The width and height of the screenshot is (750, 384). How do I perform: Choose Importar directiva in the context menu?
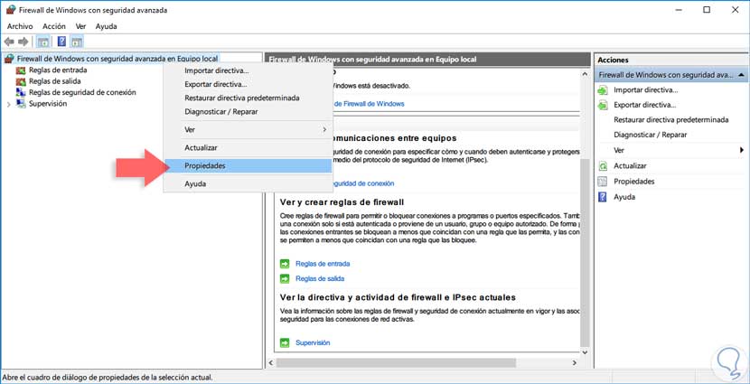coord(248,70)
